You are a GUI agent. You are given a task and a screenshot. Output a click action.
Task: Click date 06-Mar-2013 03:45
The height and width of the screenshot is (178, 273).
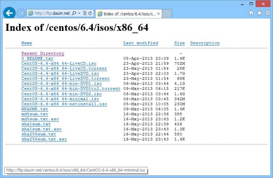tap(146, 99)
